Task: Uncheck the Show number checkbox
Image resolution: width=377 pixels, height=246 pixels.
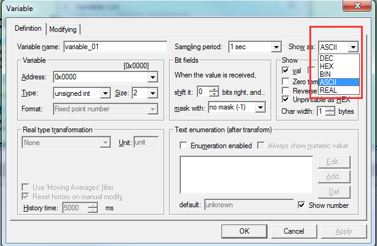Action: (301, 205)
